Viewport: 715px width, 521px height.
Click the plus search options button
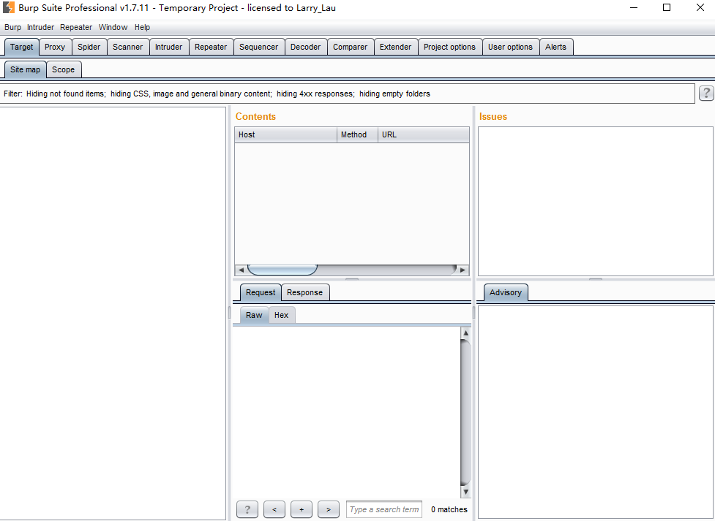pos(302,509)
